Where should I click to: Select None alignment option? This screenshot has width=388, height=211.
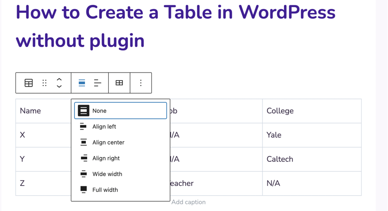coord(121,111)
